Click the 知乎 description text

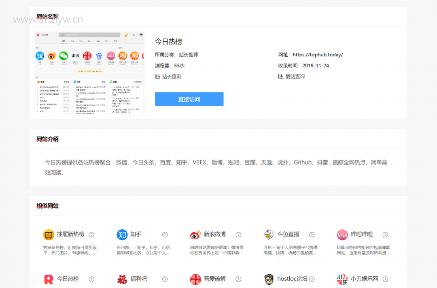143,250
